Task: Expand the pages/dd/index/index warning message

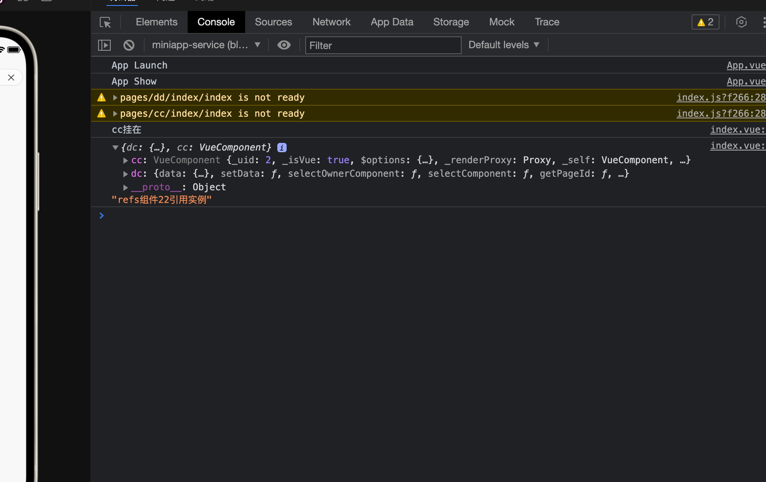Action: point(115,98)
